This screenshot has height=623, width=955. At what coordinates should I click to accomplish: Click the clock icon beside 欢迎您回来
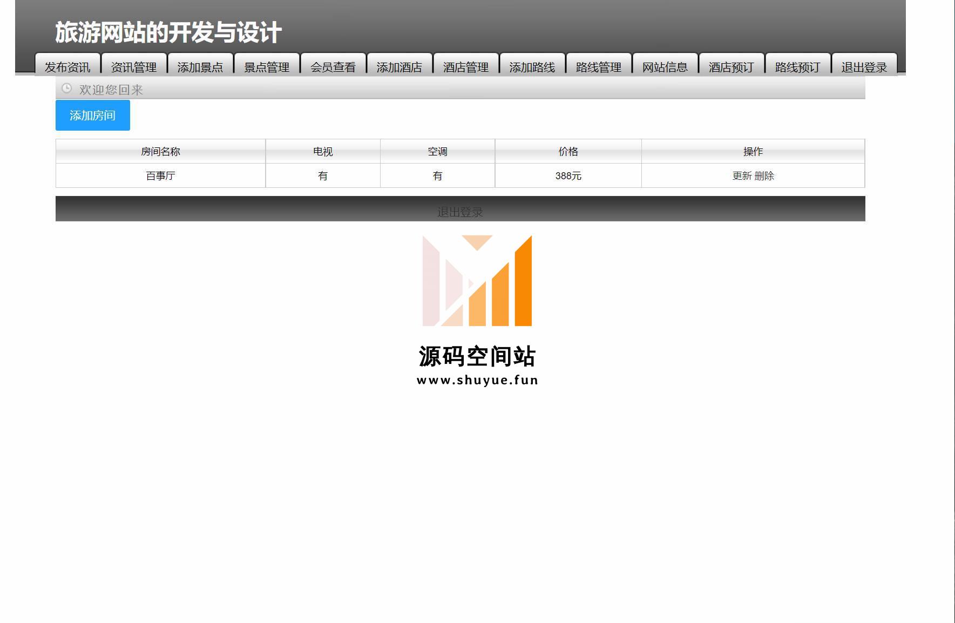point(66,89)
